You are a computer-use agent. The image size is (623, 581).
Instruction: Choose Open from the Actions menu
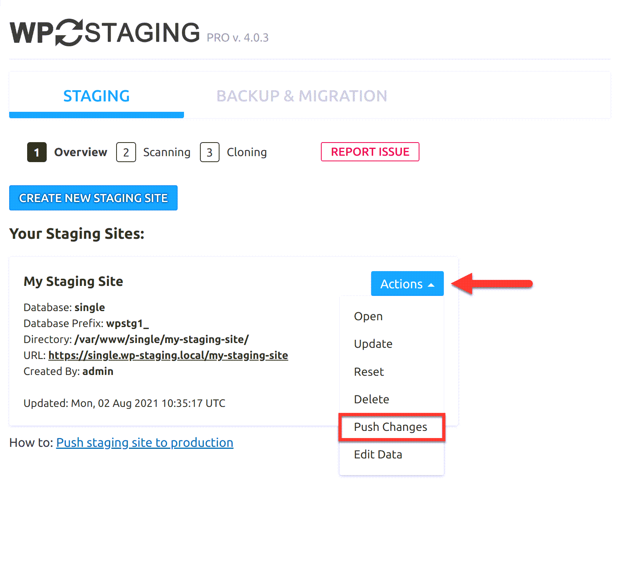(x=368, y=316)
